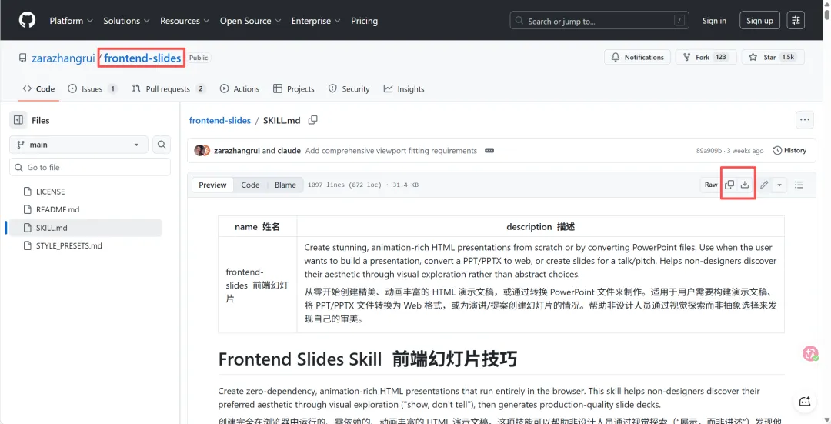Click the pink floating extension icon
The width and height of the screenshot is (831, 424).
[809, 353]
